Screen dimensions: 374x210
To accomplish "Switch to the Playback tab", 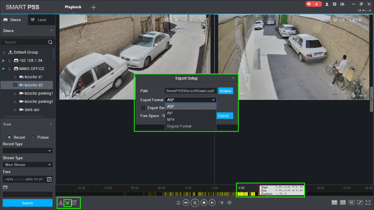I will 73,7.
